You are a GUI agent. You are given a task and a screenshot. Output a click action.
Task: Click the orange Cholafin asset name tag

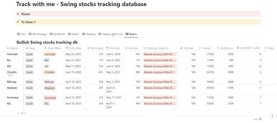(50, 72)
